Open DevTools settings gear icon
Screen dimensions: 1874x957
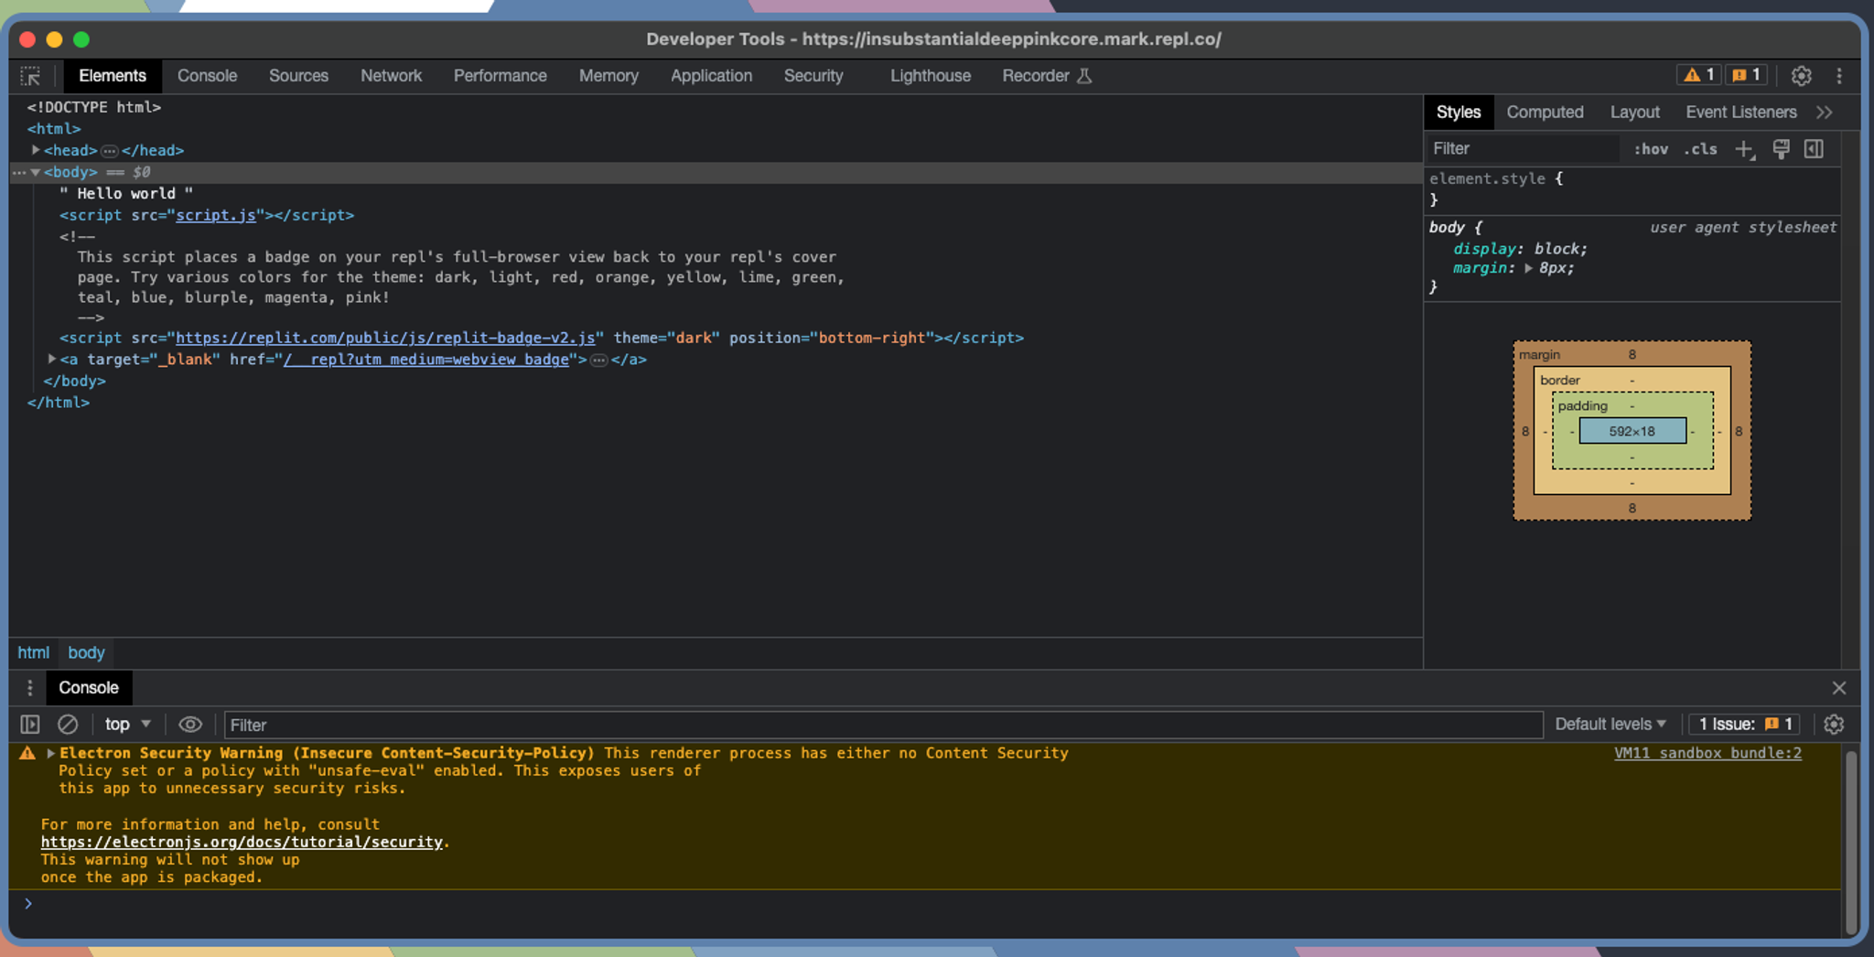[1801, 76]
